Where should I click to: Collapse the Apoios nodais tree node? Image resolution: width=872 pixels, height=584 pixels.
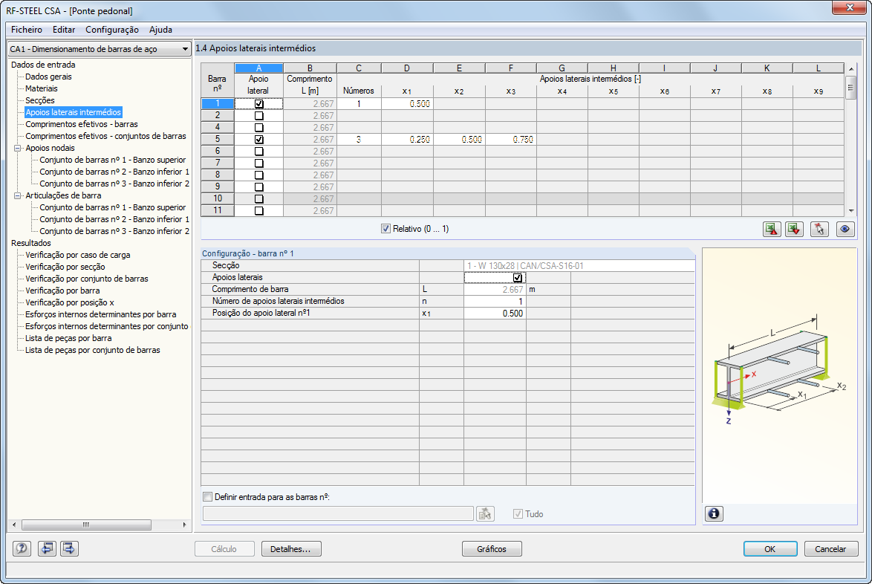click(x=17, y=148)
